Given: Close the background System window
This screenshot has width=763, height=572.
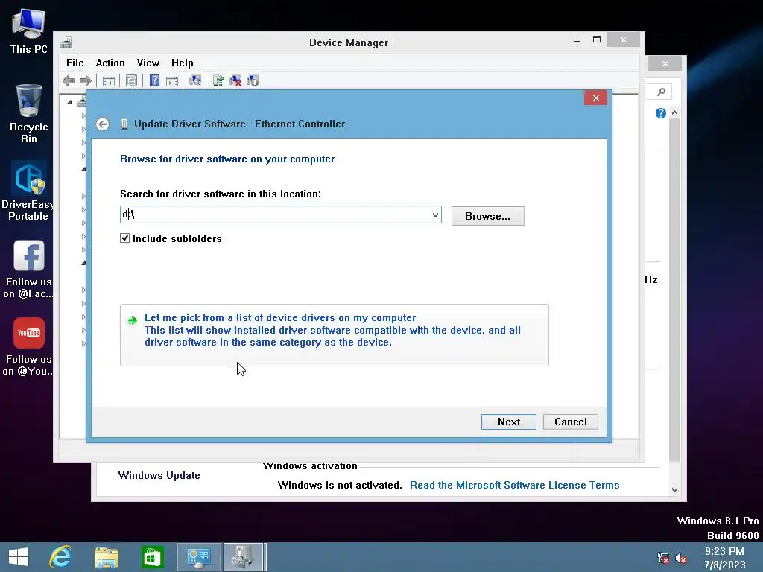Looking at the screenshot, I should [665, 64].
